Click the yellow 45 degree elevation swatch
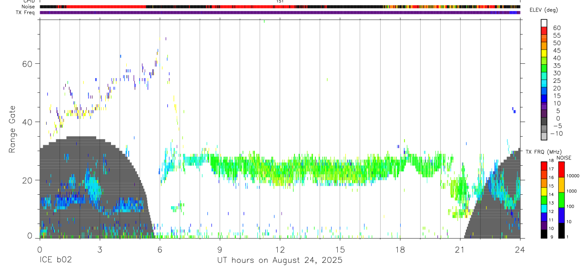The width and height of the screenshot is (585, 270). point(544,53)
